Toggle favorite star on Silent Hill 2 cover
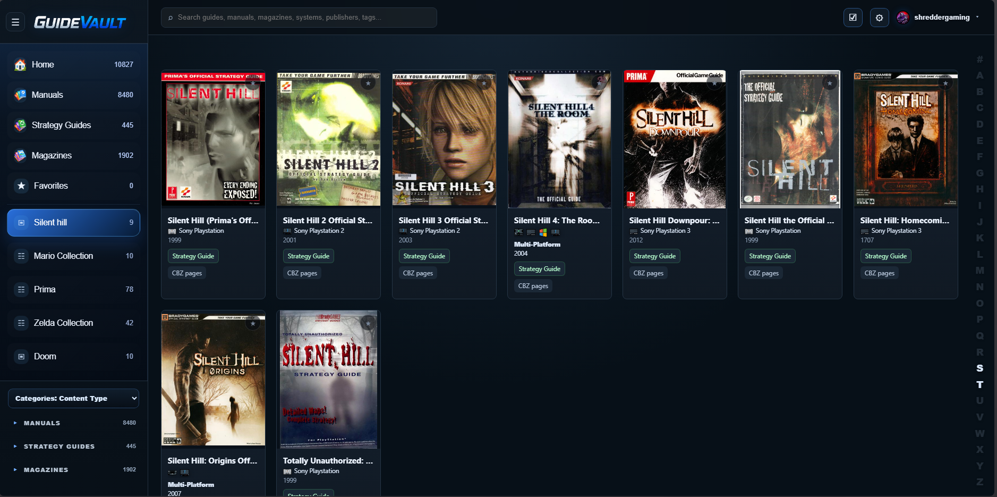997x497 pixels. tap(368, 83)
